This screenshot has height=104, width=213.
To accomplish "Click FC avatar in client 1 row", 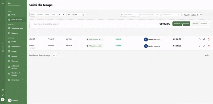I will (x=146, y=40).
